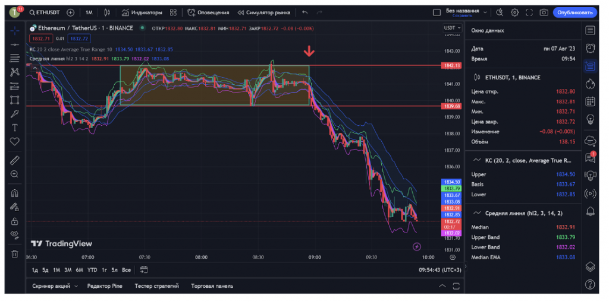This screenshot has height=302, width=609.
Task: Open the layout selection square icon
Action: point(437,12)
